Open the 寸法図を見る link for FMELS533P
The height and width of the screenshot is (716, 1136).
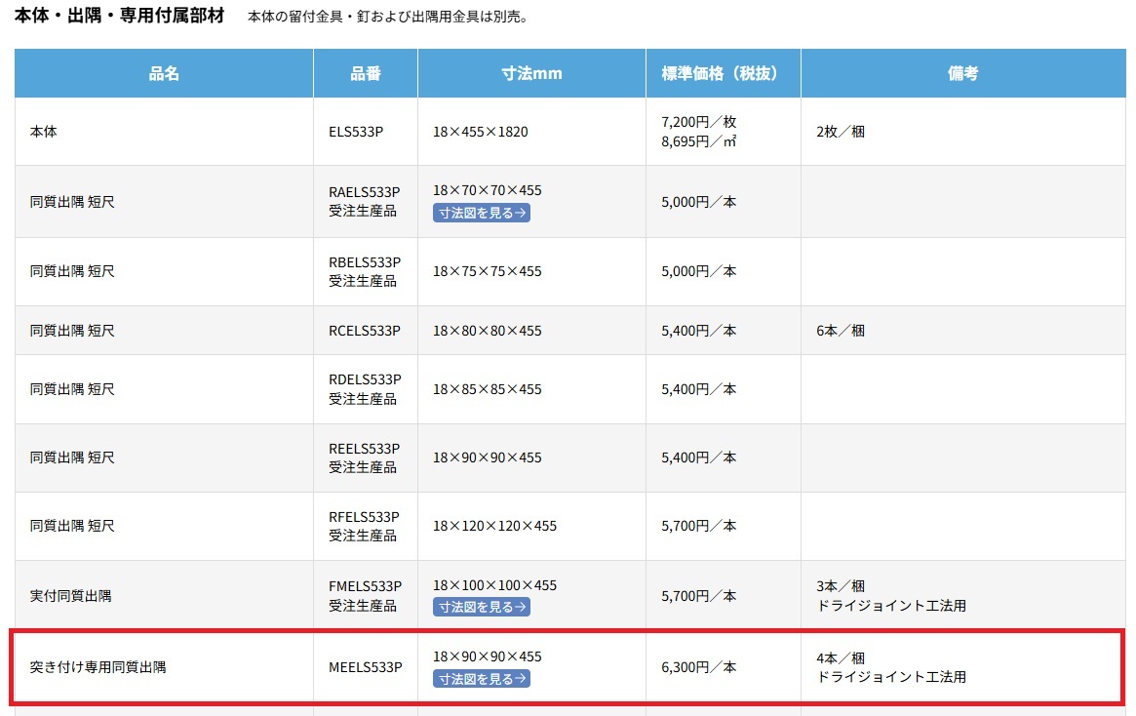(482, 607)
